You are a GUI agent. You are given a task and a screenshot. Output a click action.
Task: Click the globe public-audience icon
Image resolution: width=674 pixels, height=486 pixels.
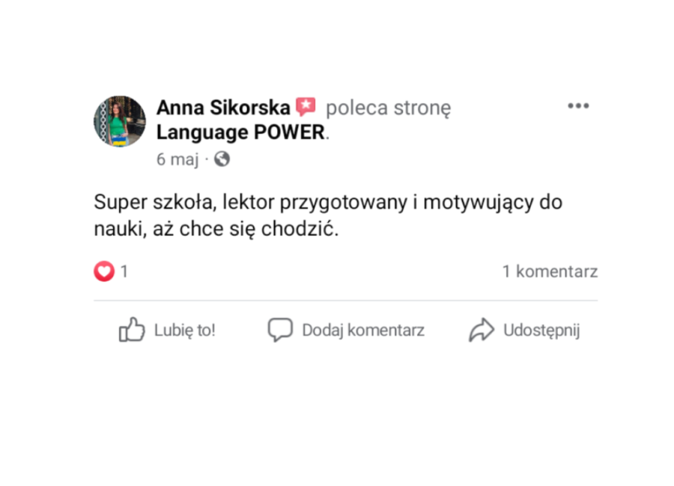tap(222, 159)
